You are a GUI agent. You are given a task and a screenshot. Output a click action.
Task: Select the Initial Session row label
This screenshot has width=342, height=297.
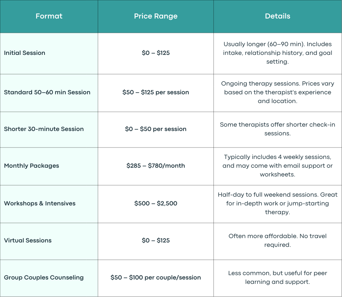pos(24,53)
